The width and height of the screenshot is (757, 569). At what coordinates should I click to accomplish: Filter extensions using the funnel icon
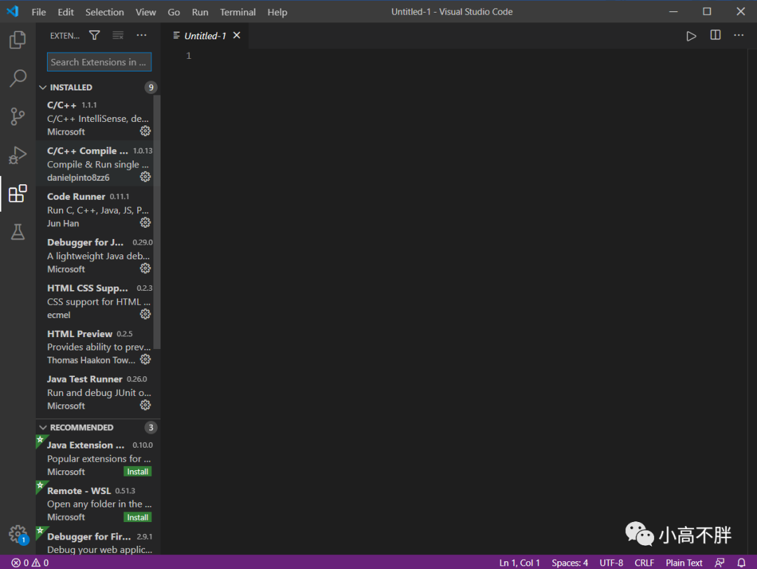(95, 35)
